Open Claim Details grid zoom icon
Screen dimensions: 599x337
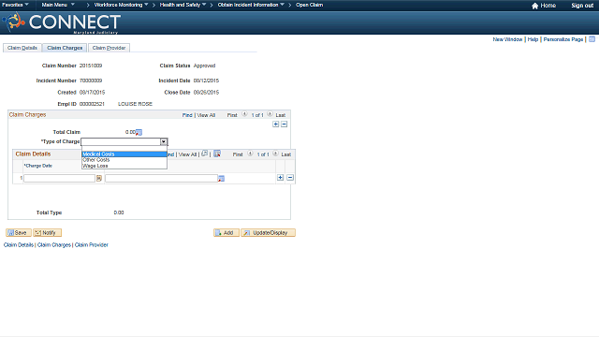point(205,154)
